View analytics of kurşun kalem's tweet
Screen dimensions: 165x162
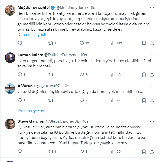click(x=112, y=75)
